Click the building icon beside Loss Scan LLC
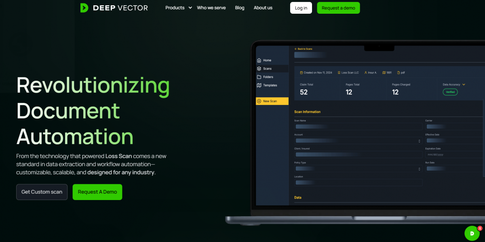The width and height of the screenshot is (485, 242). coord(339,73)
